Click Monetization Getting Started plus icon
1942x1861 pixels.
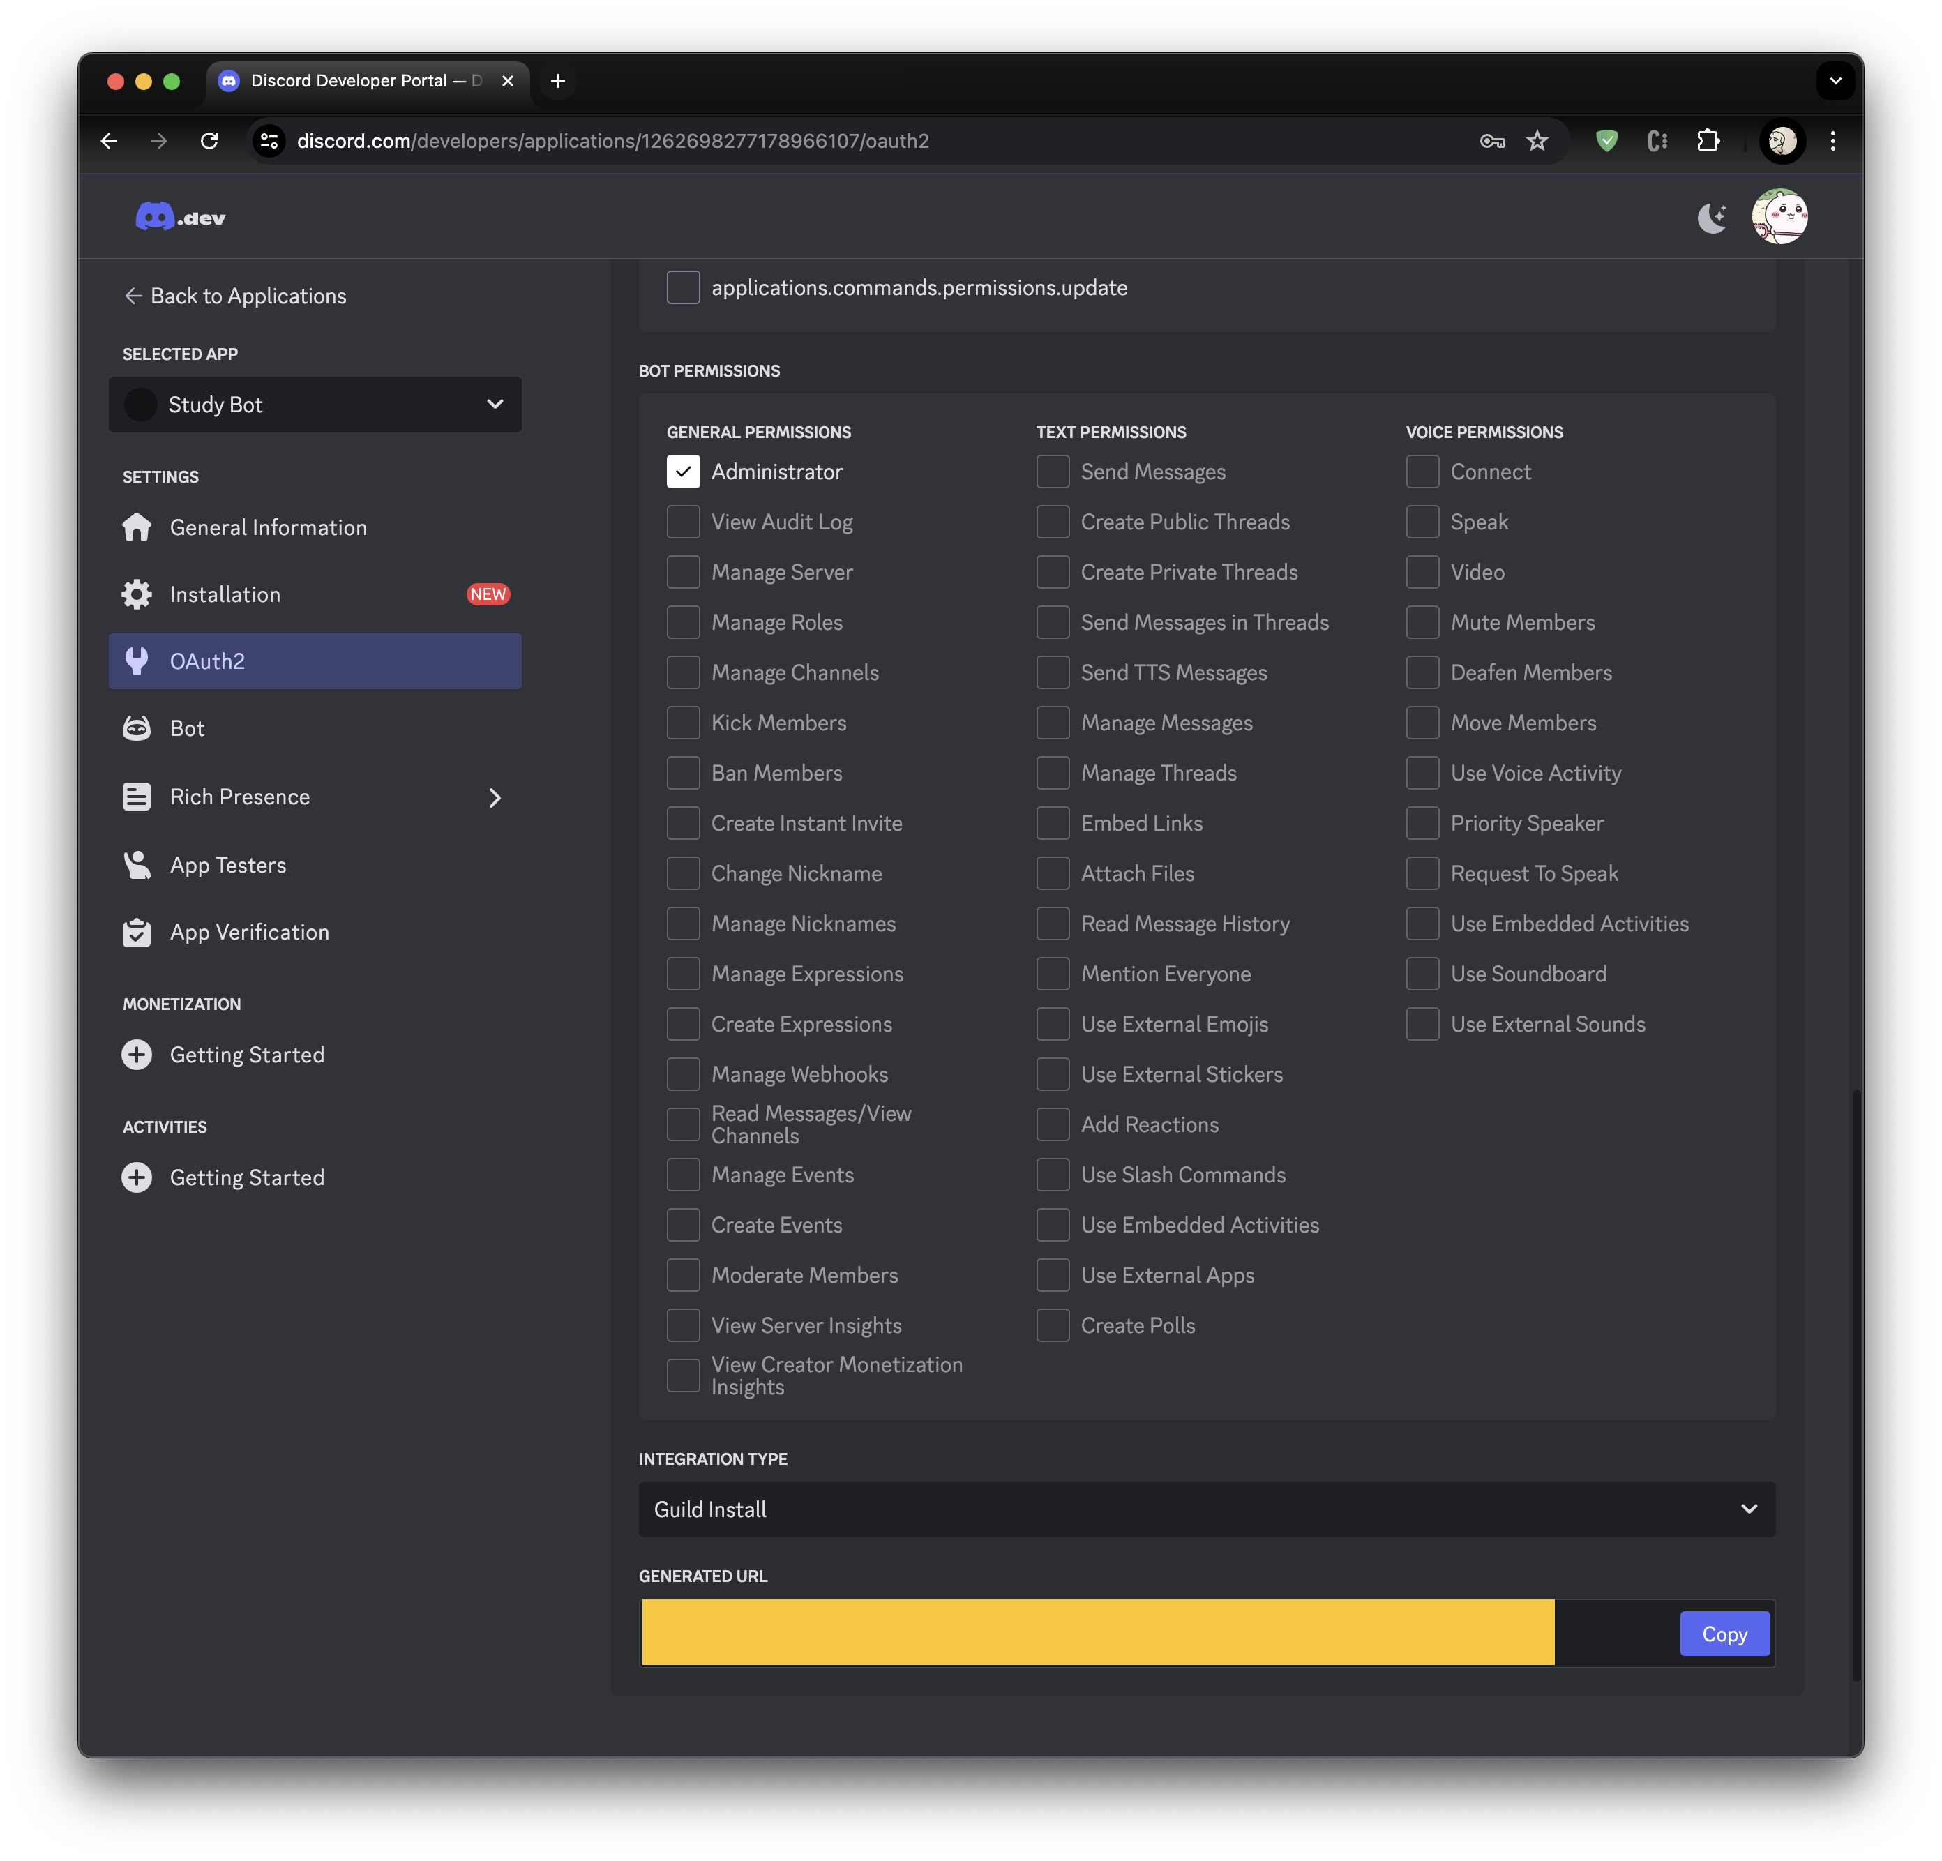[x=137, y=1055]
